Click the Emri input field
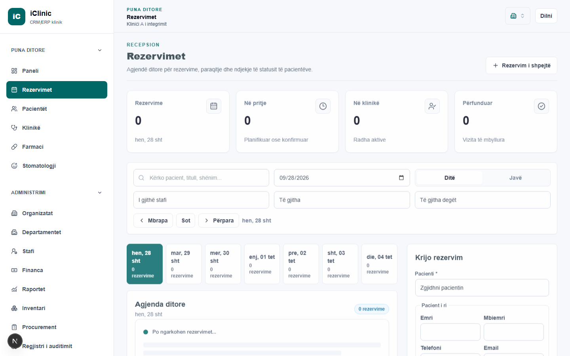 pos(450,332)
